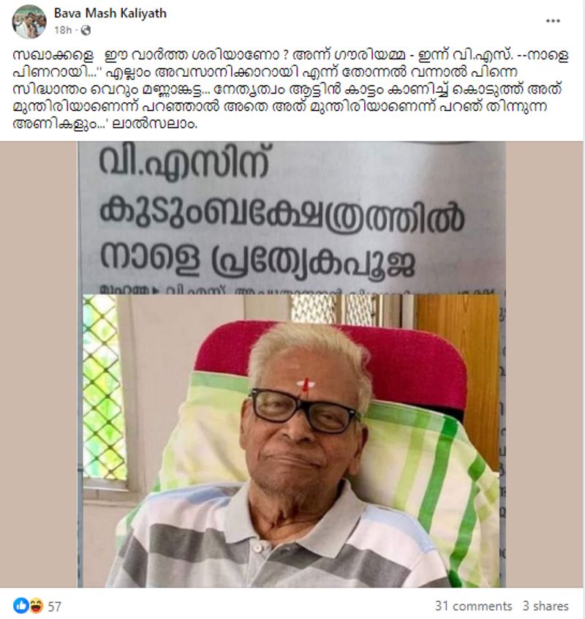Click the 18h post timestamp
Screen dimensions: 585x619
[x=63, y=31]
